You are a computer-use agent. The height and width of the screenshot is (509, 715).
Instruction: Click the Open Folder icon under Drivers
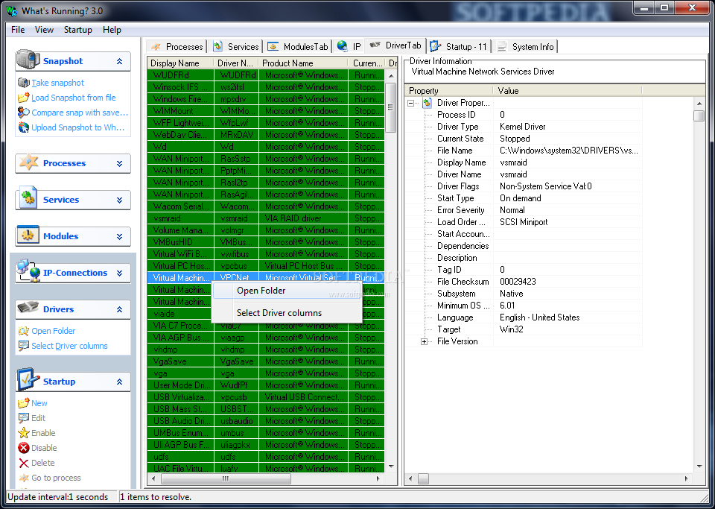pyautogui.click(x=24, y=331)
